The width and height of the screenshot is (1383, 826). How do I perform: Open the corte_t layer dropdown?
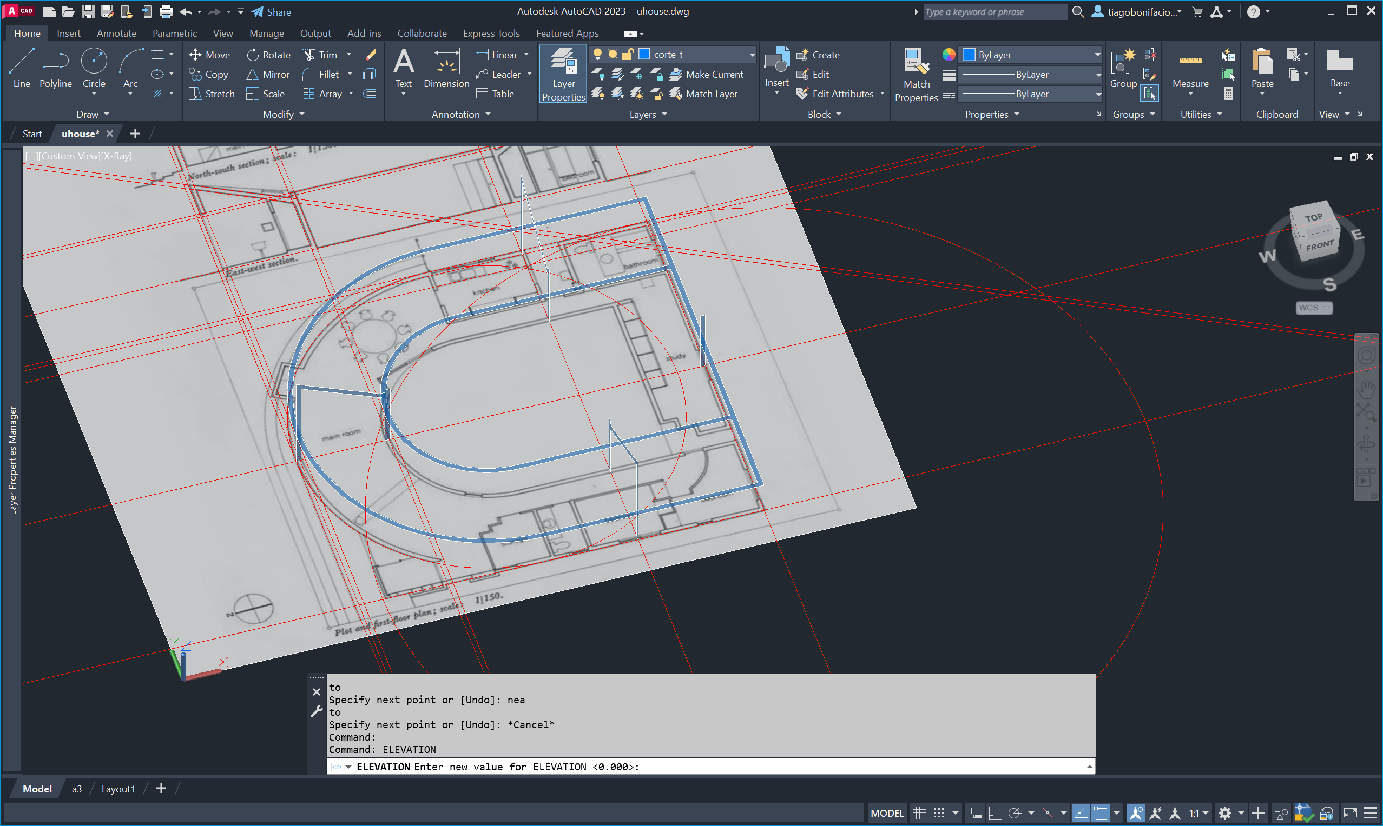752,55
